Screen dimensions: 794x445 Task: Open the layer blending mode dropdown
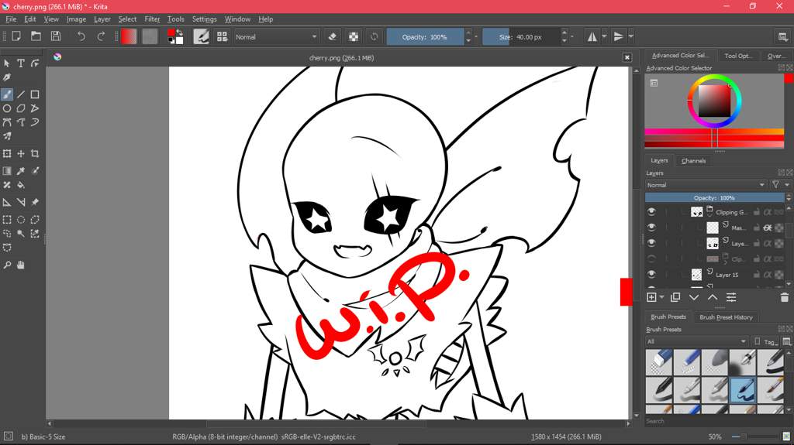click(706, 185)
